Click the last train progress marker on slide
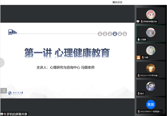167x116 pixels. coord(124,34)
